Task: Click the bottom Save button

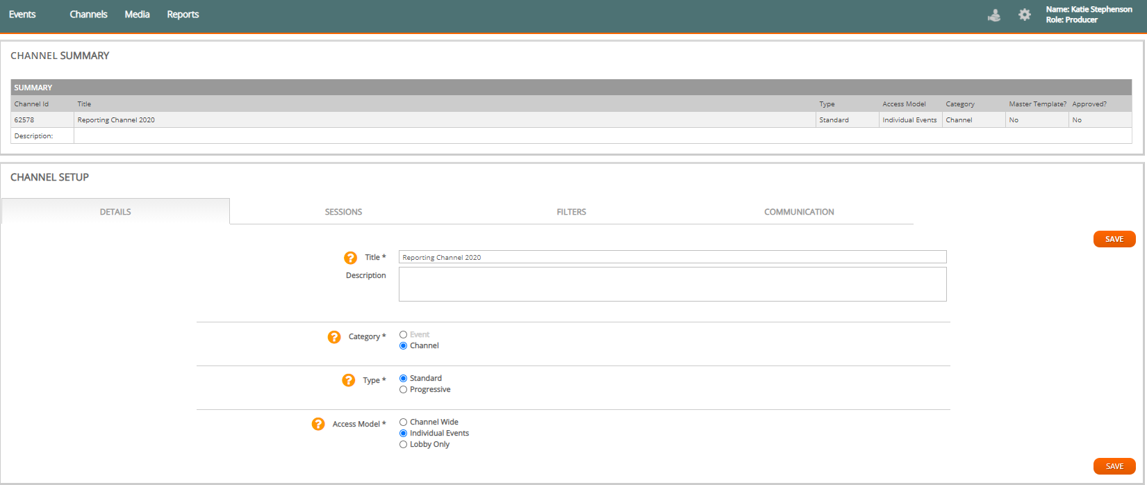Action: tap(1114, 466)
